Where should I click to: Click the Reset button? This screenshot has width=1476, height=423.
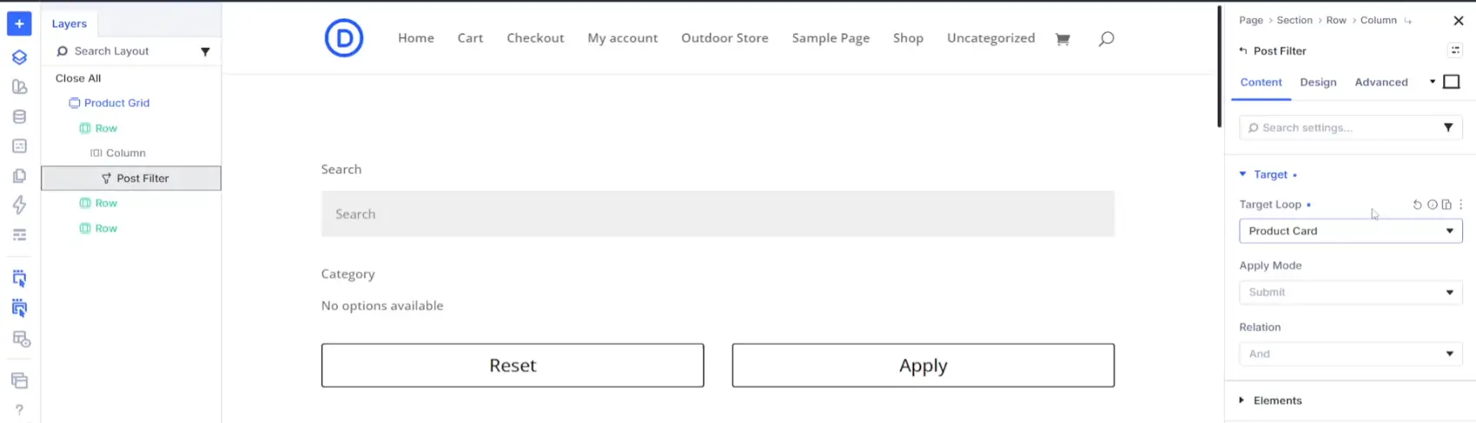point(513,365)
